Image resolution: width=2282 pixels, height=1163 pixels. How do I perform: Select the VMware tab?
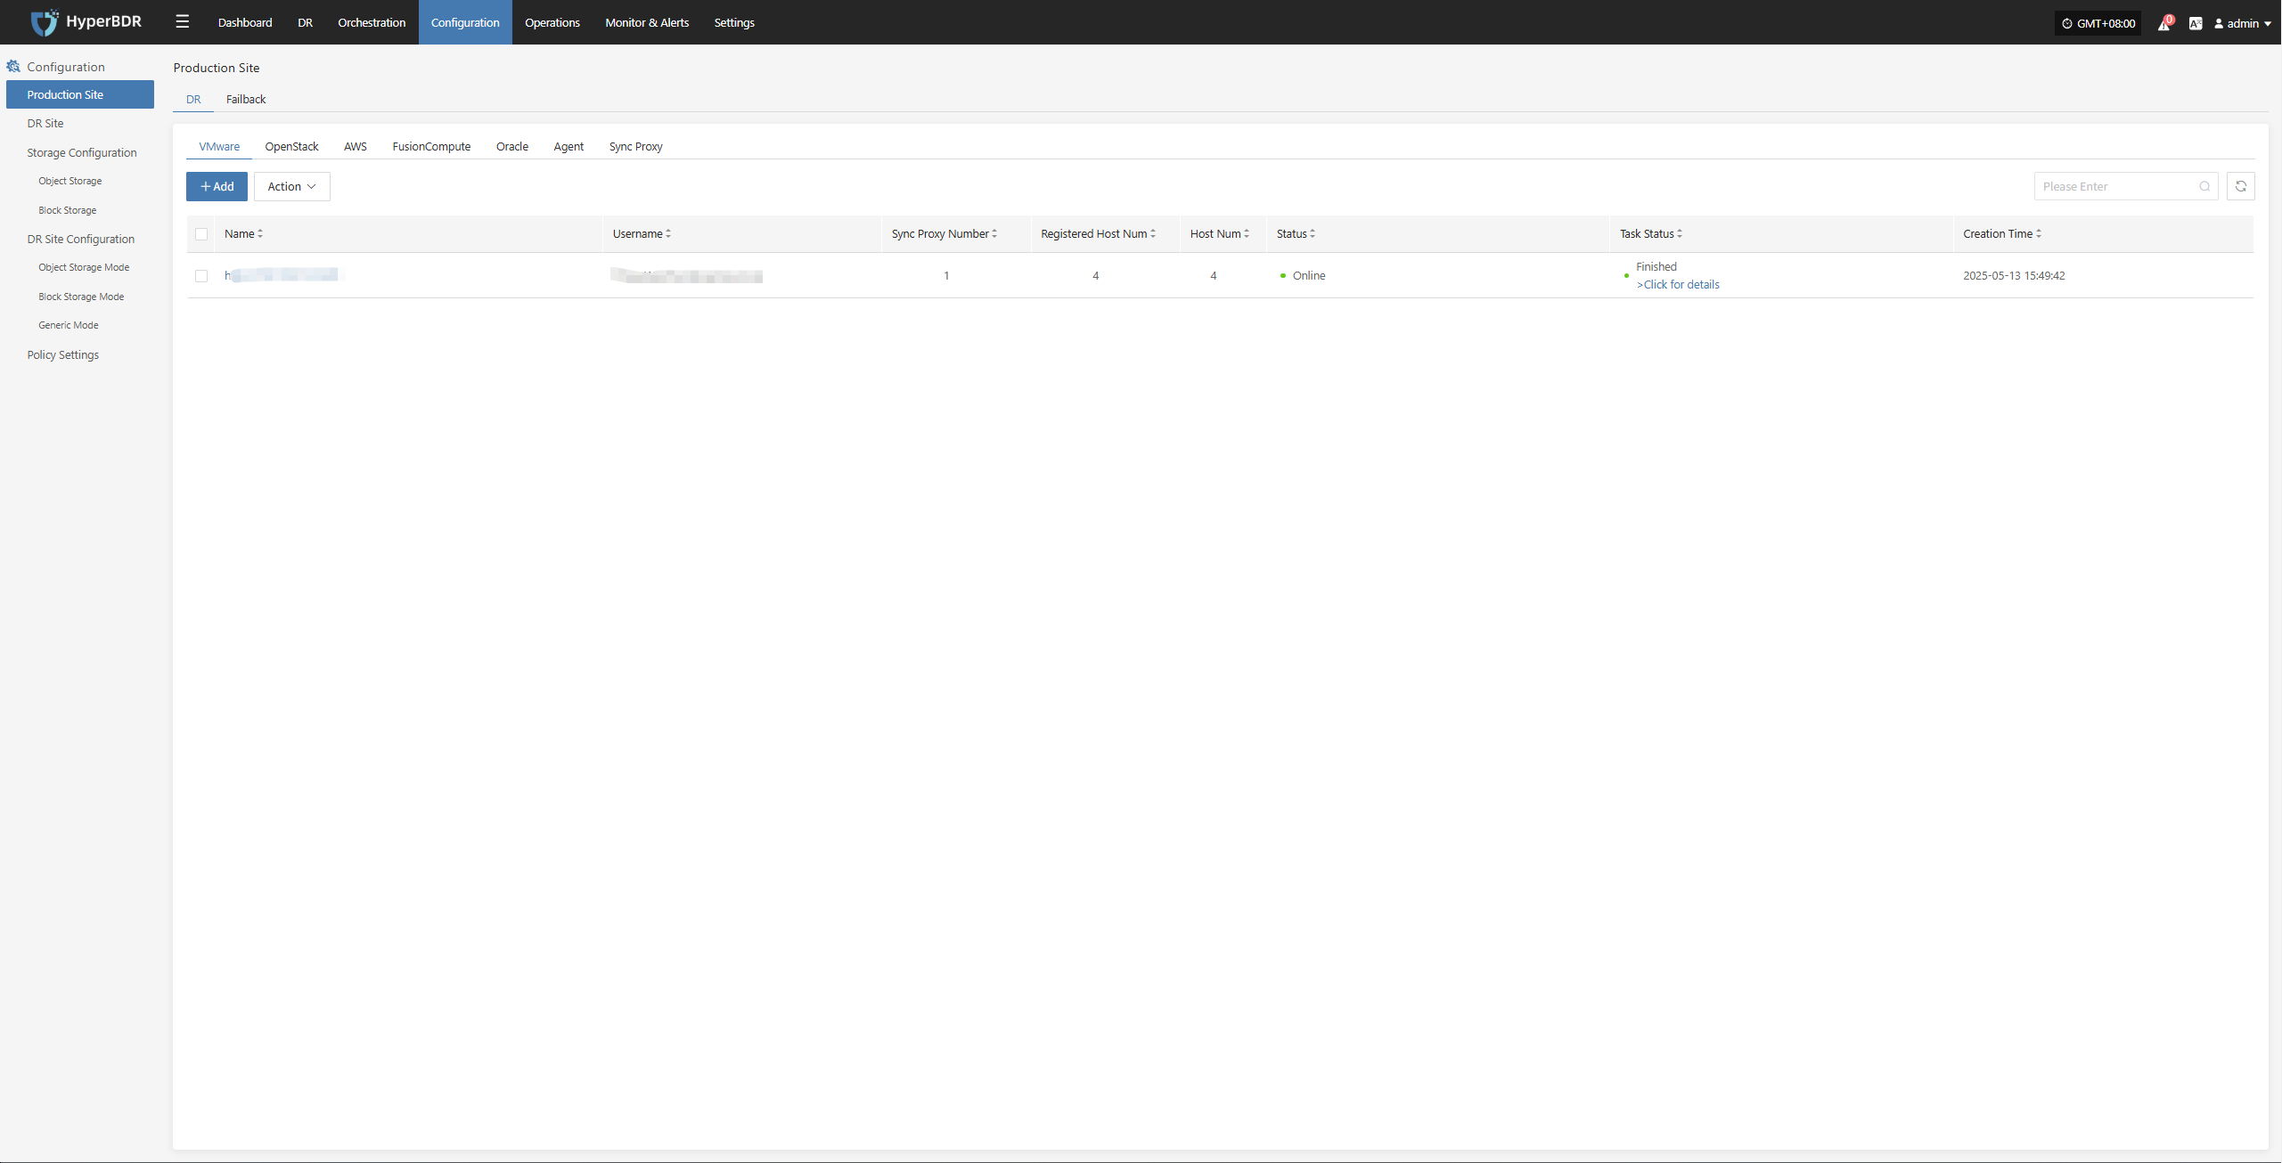(219, 146)
